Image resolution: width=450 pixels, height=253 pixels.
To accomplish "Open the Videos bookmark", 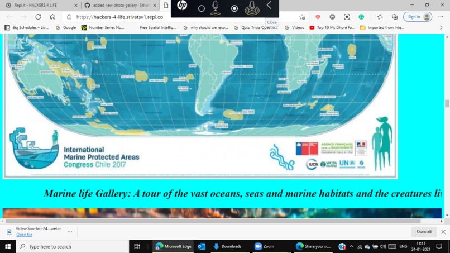I will pos(294,27).
